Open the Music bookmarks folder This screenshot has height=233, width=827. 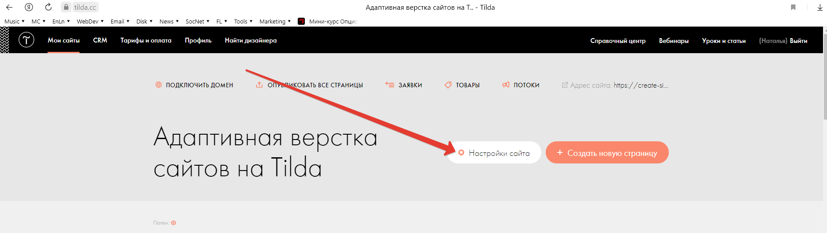pyautogui.click(x=14, y=21)
